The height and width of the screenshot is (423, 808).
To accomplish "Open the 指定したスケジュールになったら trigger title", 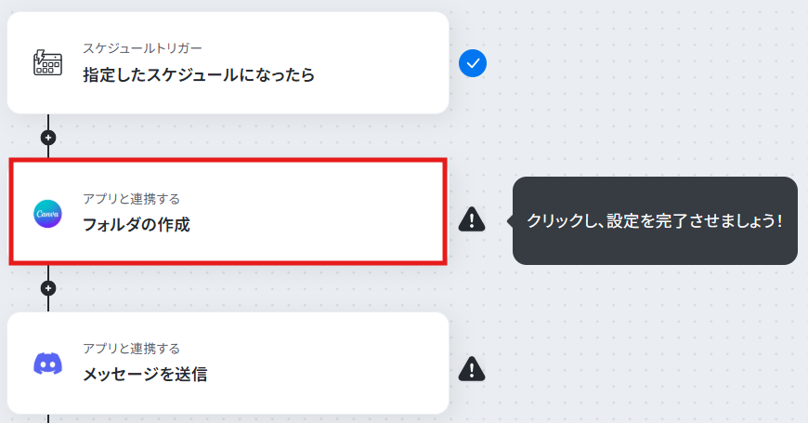I will coord(199,74).
